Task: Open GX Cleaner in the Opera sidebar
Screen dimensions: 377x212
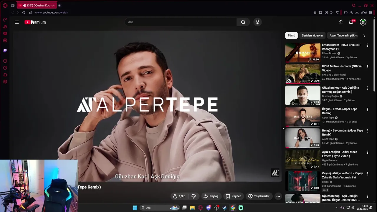Action: (x=5, y=27)
